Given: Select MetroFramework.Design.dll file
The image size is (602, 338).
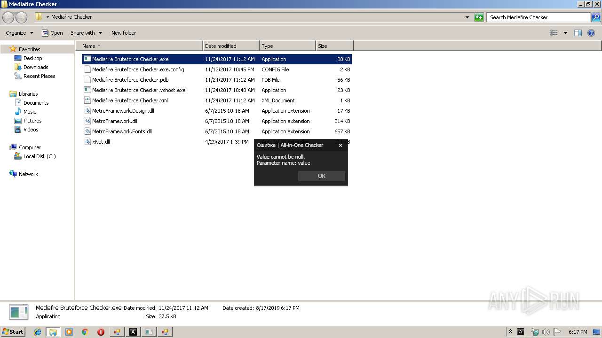Looking at the screenshot, I should point(217,111).
